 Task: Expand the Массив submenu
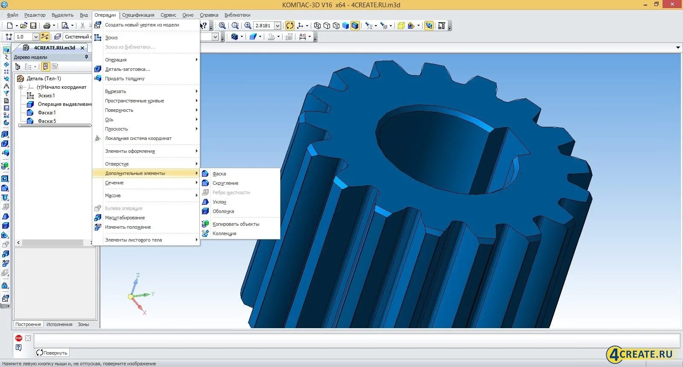146,195
